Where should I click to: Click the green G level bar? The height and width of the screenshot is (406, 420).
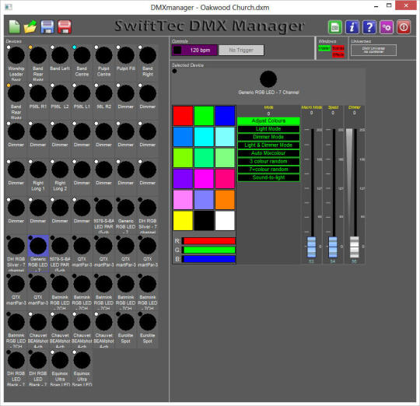[x=209, y=250]
